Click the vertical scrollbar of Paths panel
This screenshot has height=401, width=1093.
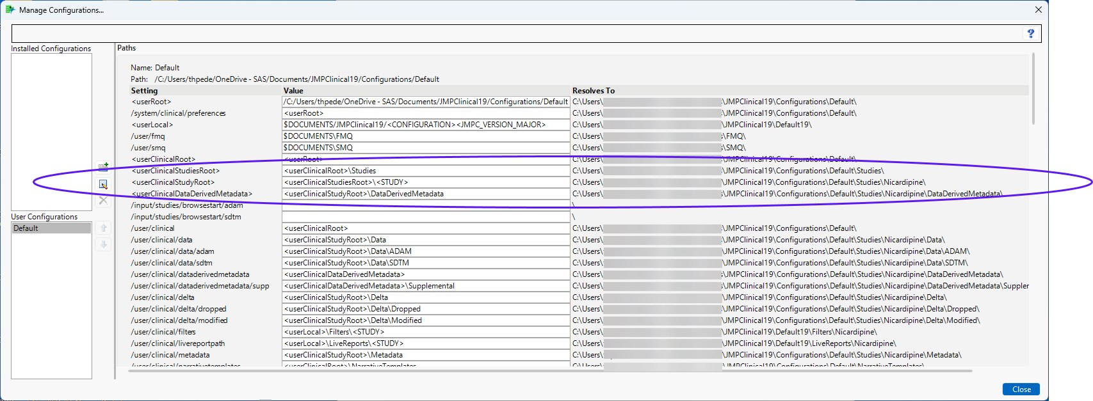[1033, 90]
